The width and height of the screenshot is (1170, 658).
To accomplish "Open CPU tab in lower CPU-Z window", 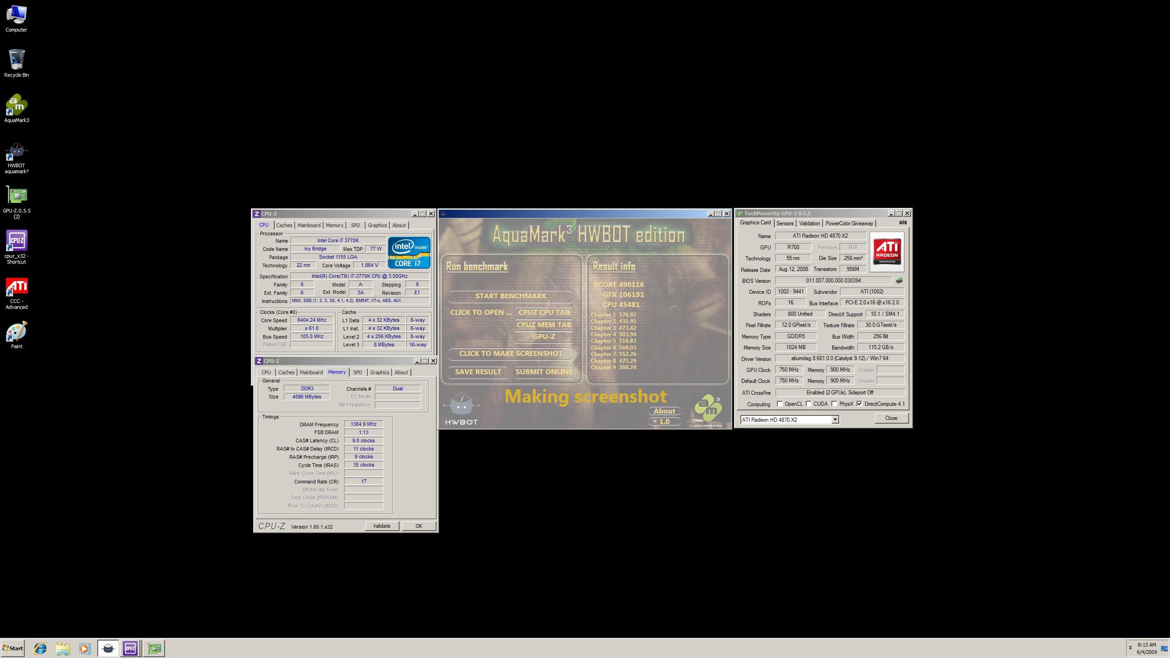I will (x=266, y=372).
